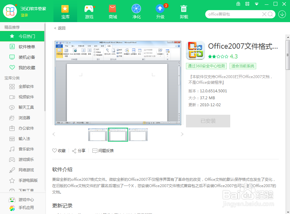The image size is (290, 214).
Task: Click the large Word screenshot preview
Action: 118,83
